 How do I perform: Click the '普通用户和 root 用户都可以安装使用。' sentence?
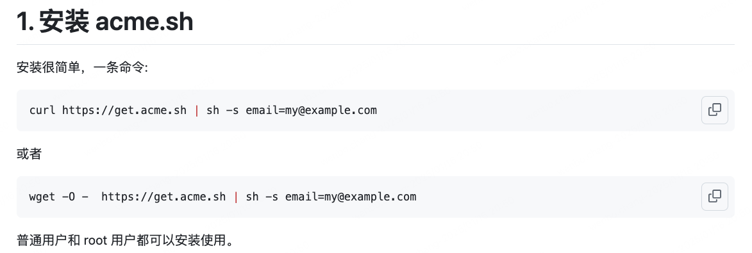(125, 240)
